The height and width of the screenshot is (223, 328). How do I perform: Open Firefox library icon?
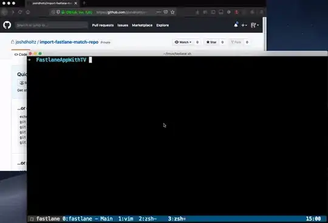coord(205,12)
